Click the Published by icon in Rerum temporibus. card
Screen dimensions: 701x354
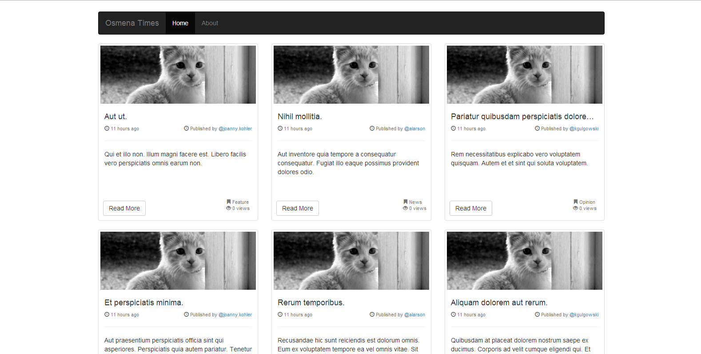pos(372,315)
